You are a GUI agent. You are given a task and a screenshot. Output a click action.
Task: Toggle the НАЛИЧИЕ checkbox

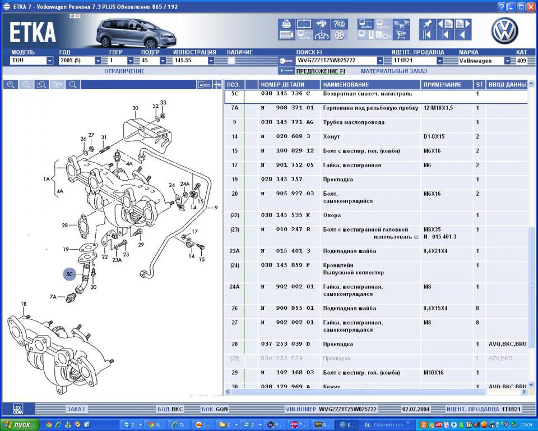(x=231, y=61)
